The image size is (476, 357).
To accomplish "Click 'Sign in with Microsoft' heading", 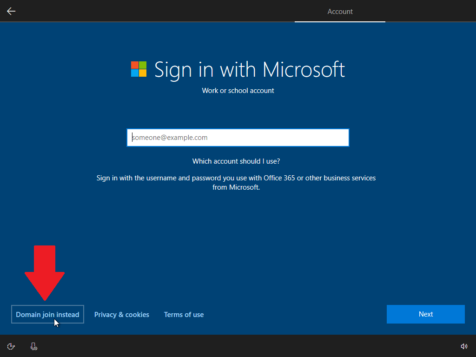I will [x=250, y=70].
